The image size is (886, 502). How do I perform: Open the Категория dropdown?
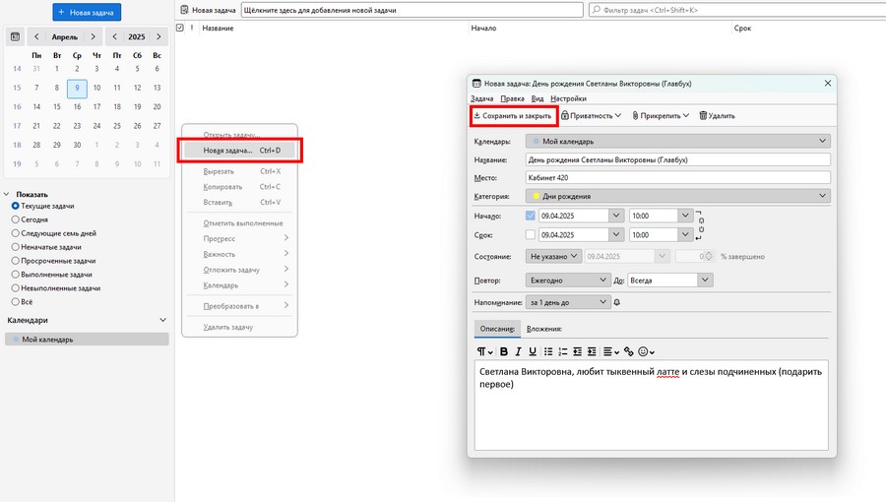point(678,196)
